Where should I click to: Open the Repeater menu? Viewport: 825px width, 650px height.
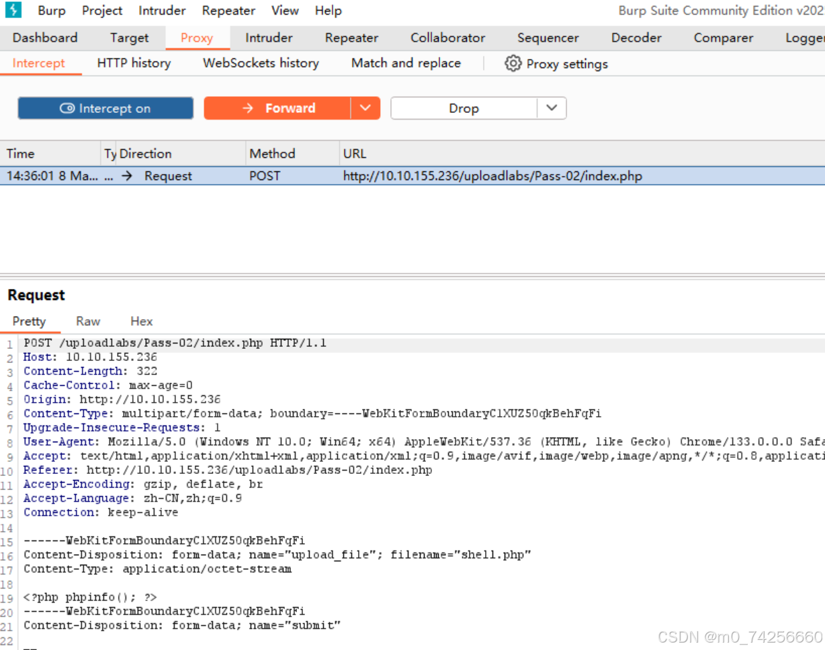click(x=228, y=11)
